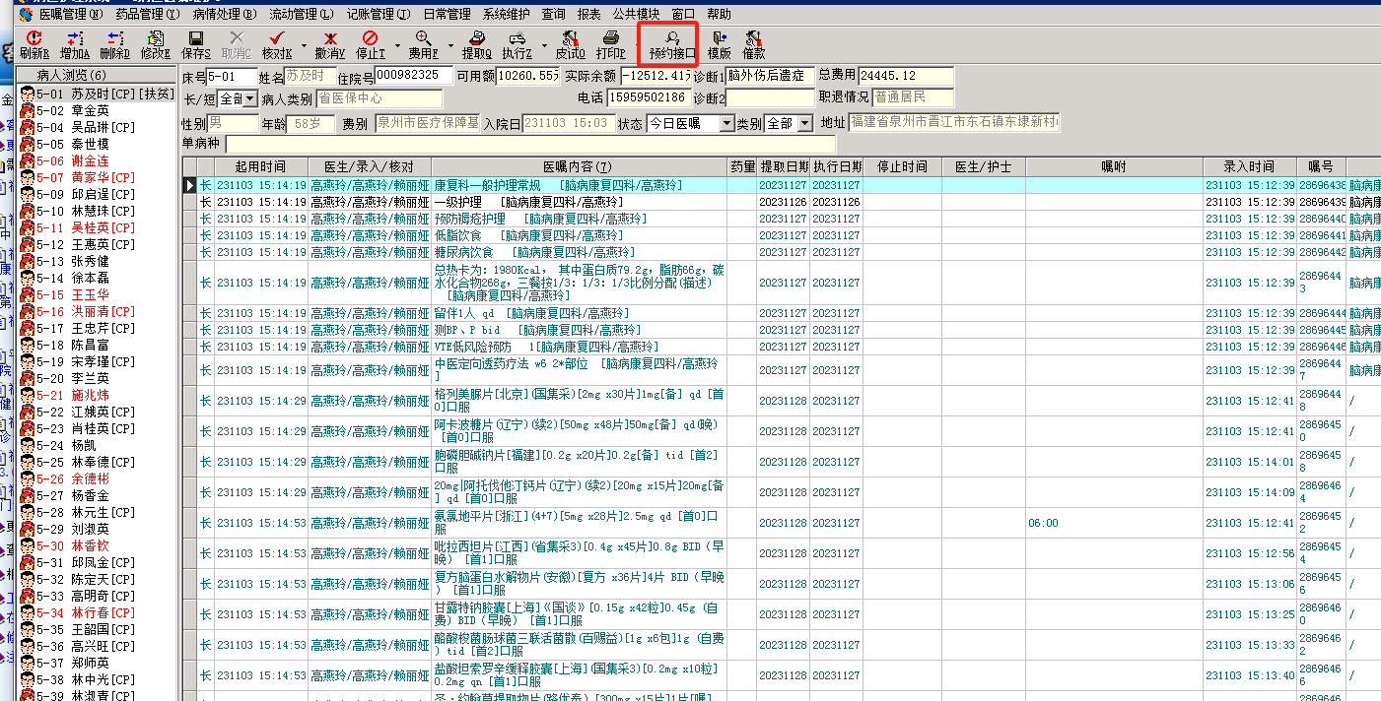Open the 记账管理(J) menu
This screenshot has width=1381, height=701.
(x=378, y=14)
